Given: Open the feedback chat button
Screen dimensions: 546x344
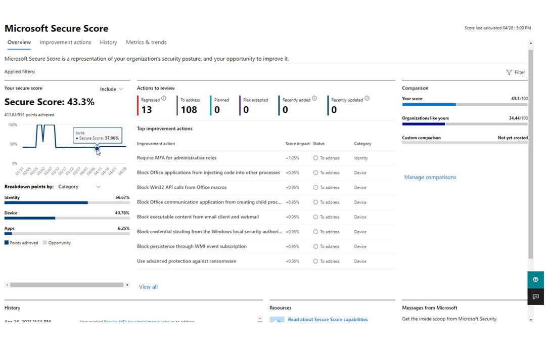Looking at the screenshot, I should pos(535,296).
